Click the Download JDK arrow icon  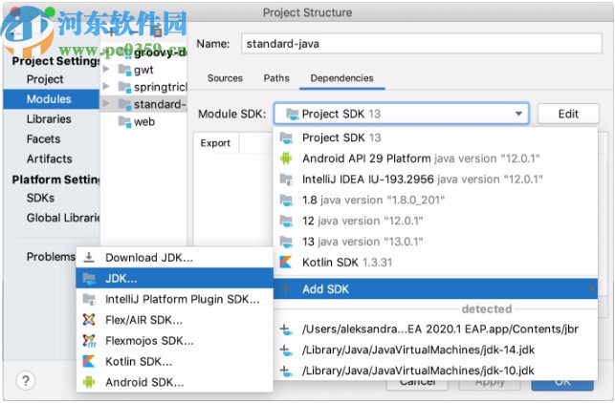pyautogui.click(x=89, y=257)
